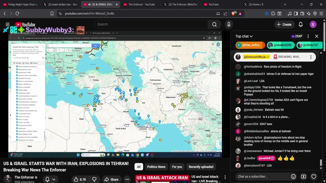The width and height of the screenshot is (326, 183).
Task: Open more actions ellipsis under video
Action: pyautogui.click(x=127, y=179)
